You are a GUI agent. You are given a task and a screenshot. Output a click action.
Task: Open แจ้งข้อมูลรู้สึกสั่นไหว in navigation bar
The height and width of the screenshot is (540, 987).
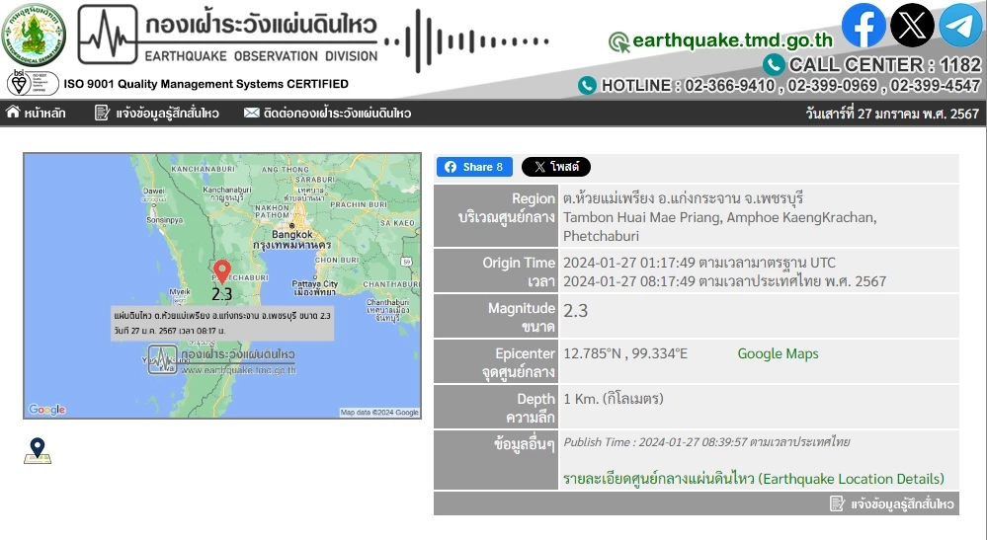[x=167, y=114]
